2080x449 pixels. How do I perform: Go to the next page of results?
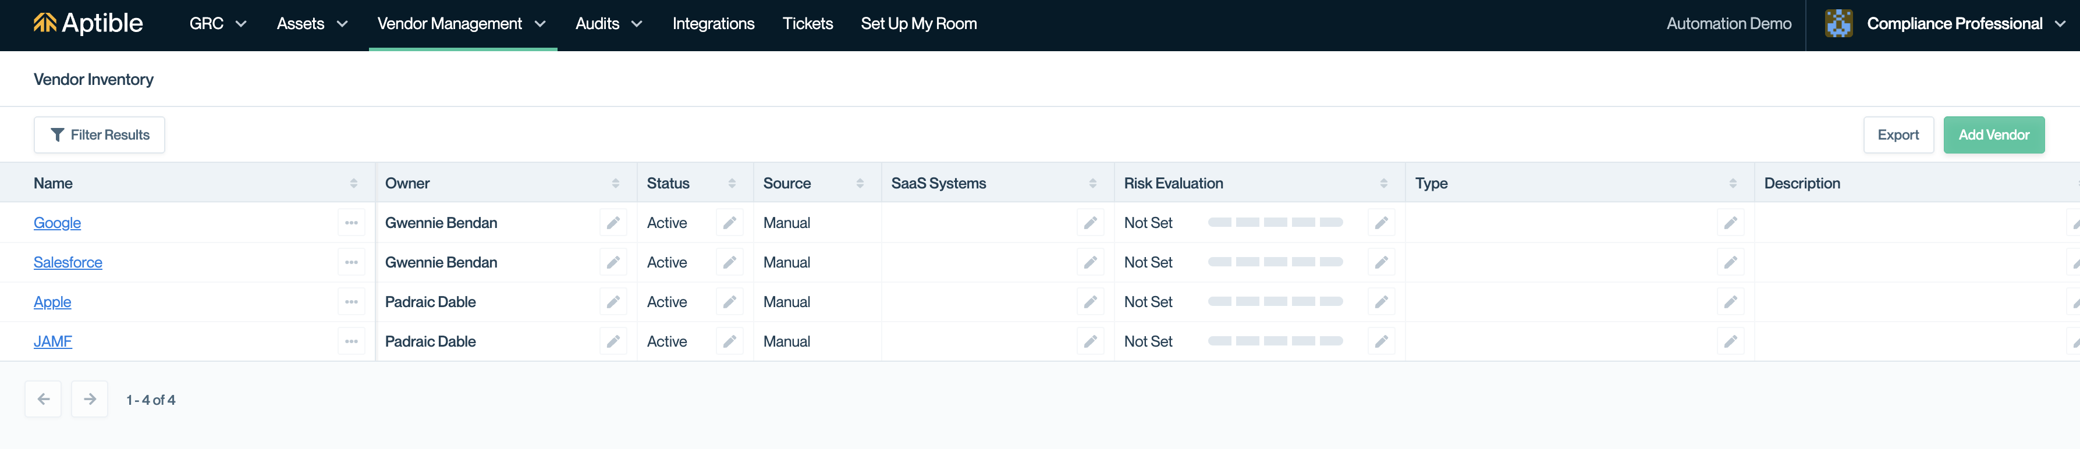click(90, 400)
